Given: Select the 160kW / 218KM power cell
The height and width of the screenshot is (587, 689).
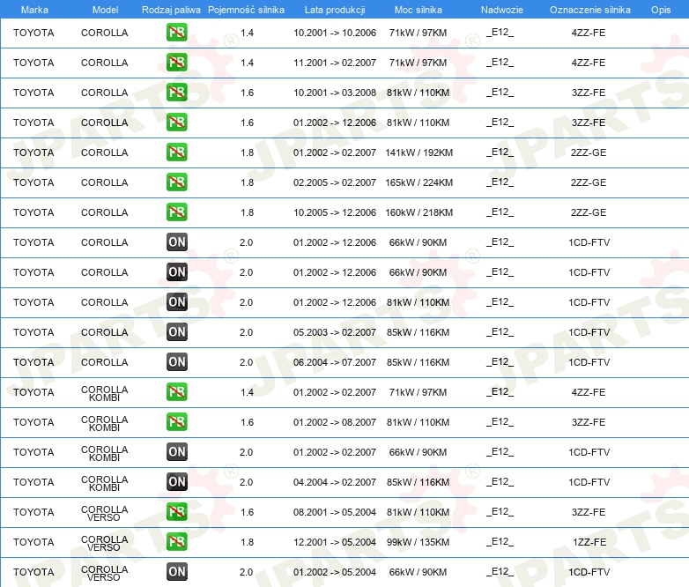Looking at the screenshot, I should tap(419, 212).
